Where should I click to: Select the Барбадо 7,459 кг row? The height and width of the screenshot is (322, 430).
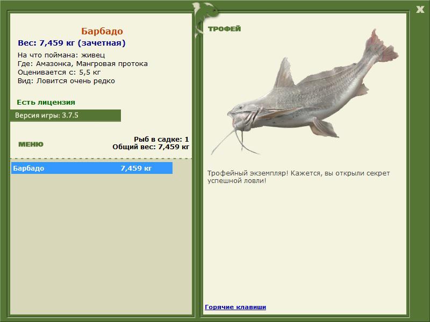coord(91,168)
